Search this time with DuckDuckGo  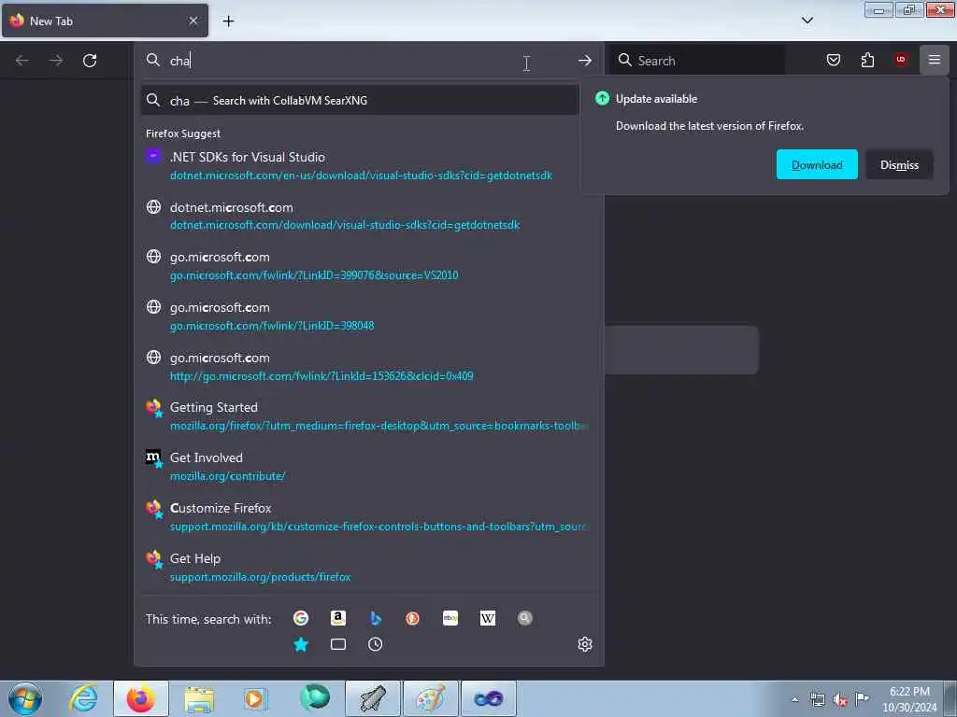coord(412,618)
